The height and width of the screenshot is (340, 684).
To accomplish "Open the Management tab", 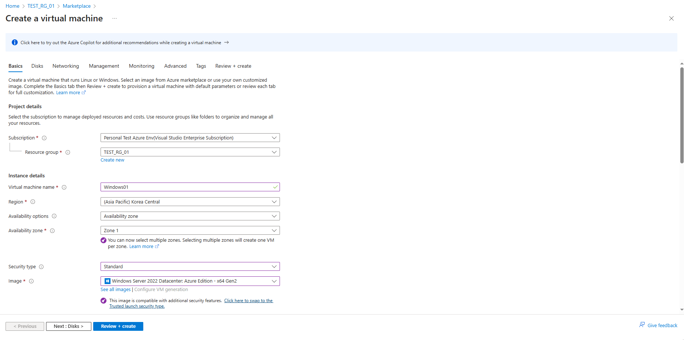I will coord(104,66).
